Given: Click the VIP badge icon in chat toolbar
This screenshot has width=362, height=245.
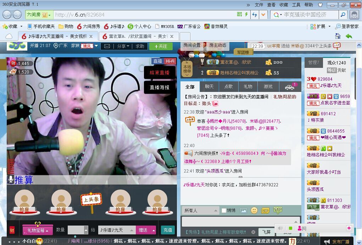Looking at the screenshot, I should pyautogui.click(x=265, y=210).
